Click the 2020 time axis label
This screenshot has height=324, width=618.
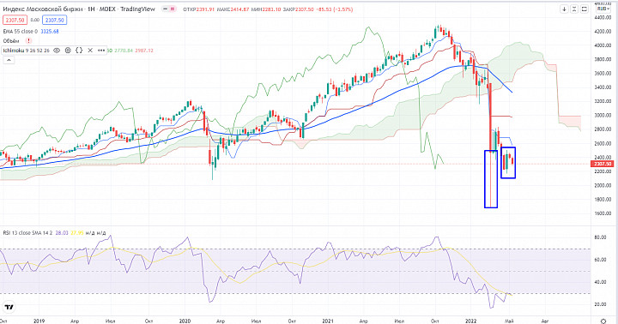point(185,321)
